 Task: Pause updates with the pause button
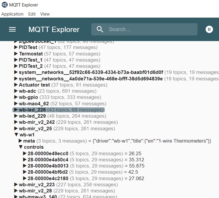click(x=209, y=29)
